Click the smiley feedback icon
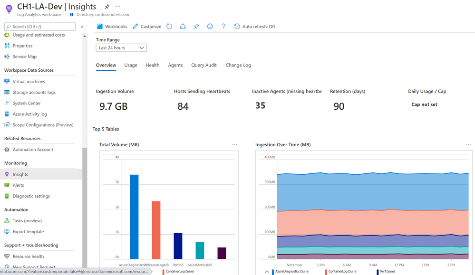 pyautogui.click(x=210, y=27)
